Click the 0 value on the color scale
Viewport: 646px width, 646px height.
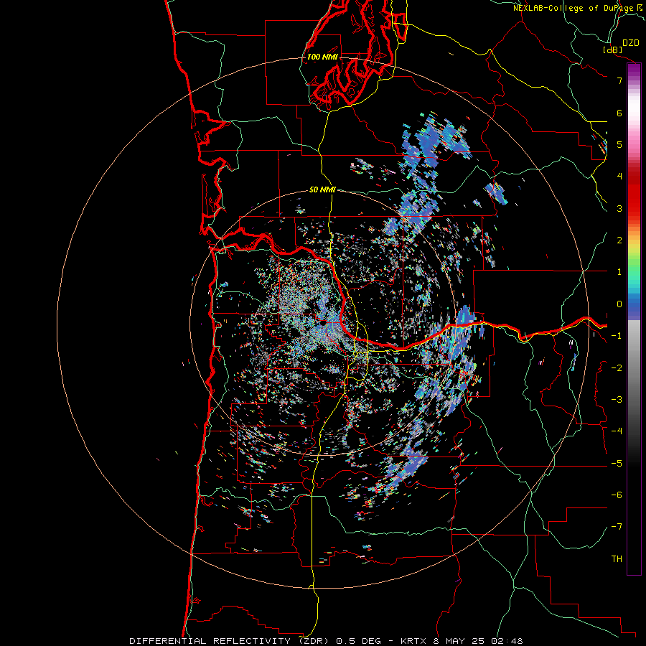pos(619,304)
